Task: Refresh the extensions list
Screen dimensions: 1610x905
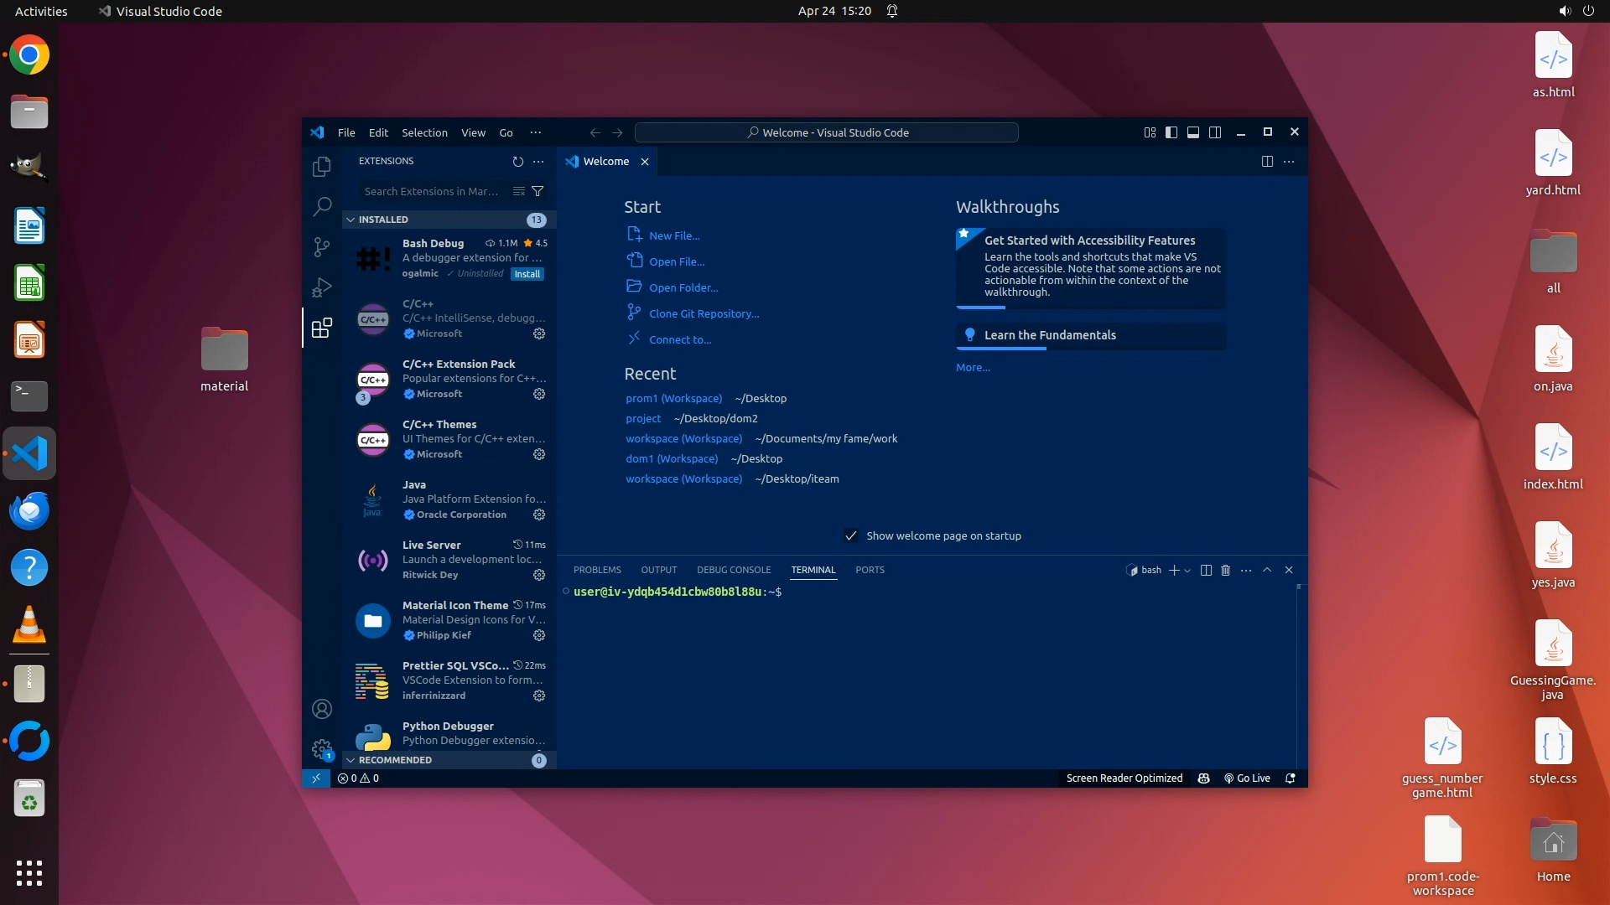Action: click(x=517, y=162)
